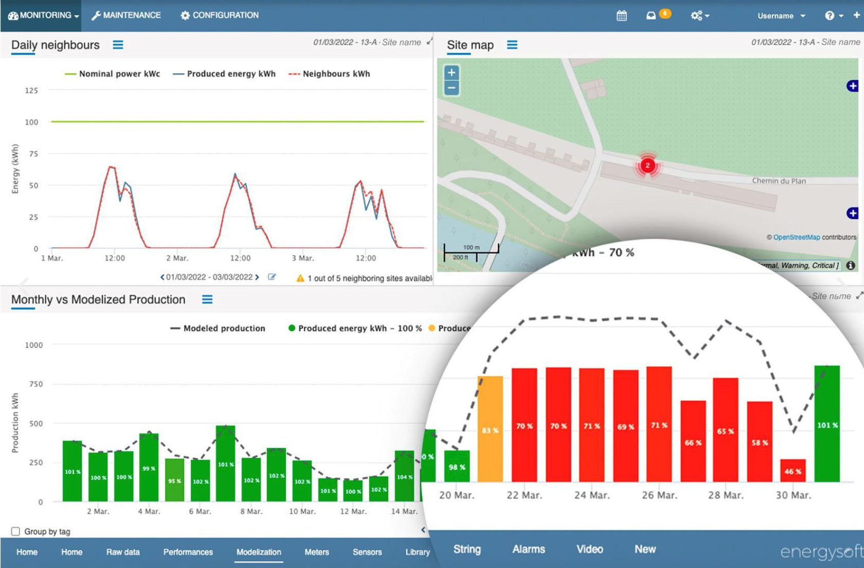Switch to the Modelization tab

click(259, 552)
